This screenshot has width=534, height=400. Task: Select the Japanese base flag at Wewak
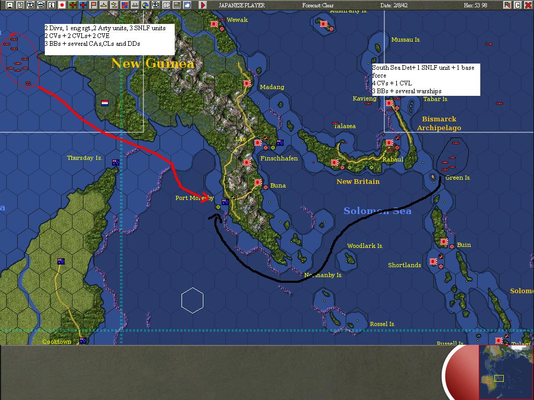tap(214, 24)
